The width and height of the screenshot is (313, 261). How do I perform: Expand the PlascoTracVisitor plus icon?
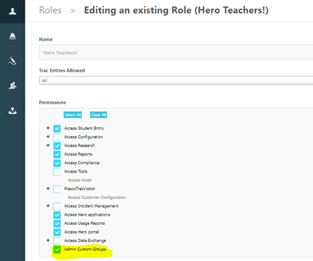pos(48,189)
